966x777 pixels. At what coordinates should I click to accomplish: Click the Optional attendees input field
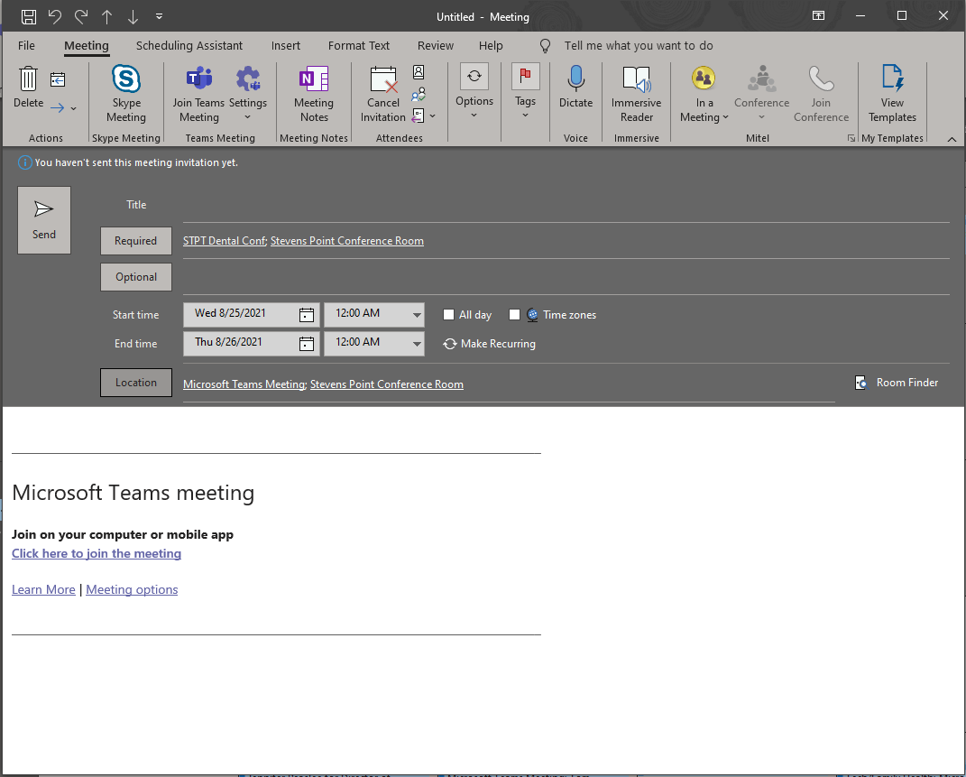(566, 277)
